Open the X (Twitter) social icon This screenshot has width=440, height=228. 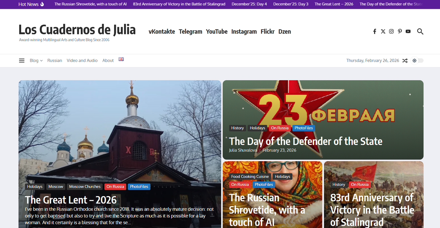click(x=383, y=31)
